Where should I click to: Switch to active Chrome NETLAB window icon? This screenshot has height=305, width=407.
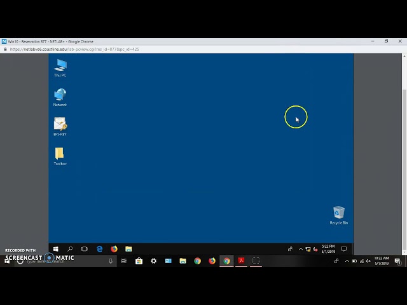pyautogui.click(x=226, y=261)
